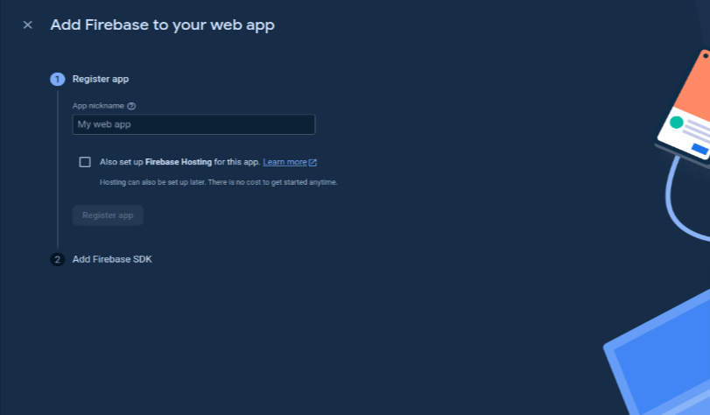
Task: Click the App nickname help icon
Action: pos(131,106)
